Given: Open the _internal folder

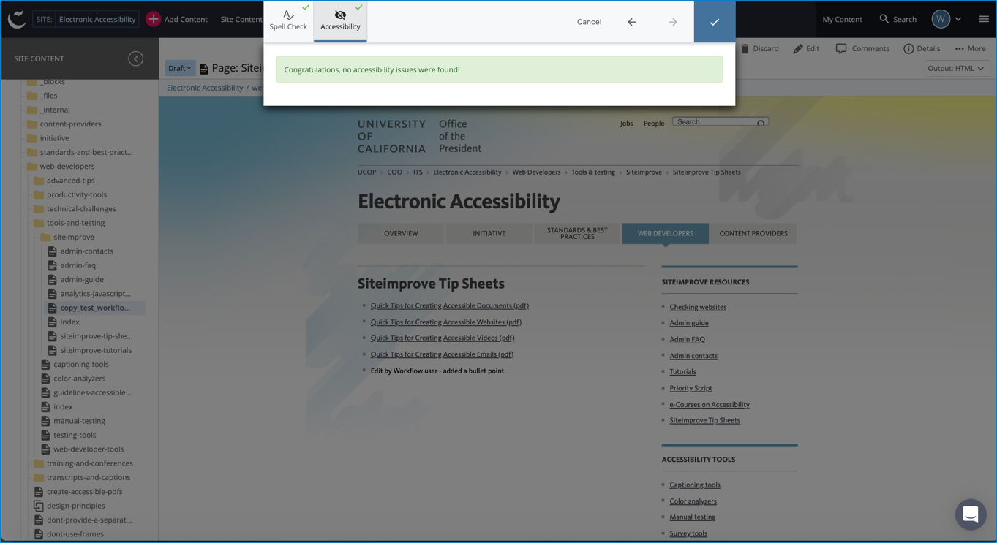Looking at the screenshot, I should click(55, 110).
